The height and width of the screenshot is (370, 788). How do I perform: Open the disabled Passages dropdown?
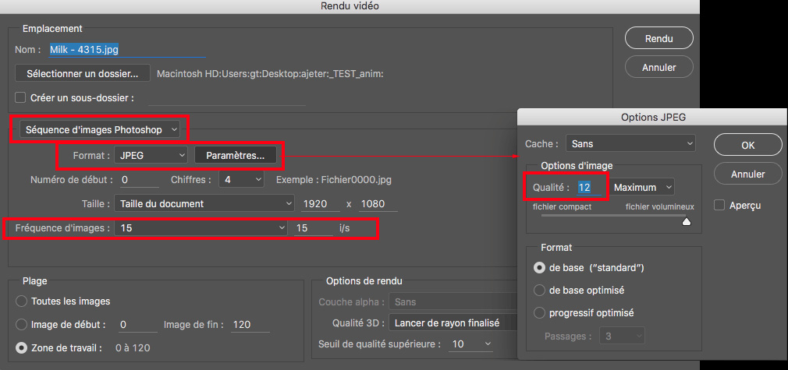(x=622, y=336)
